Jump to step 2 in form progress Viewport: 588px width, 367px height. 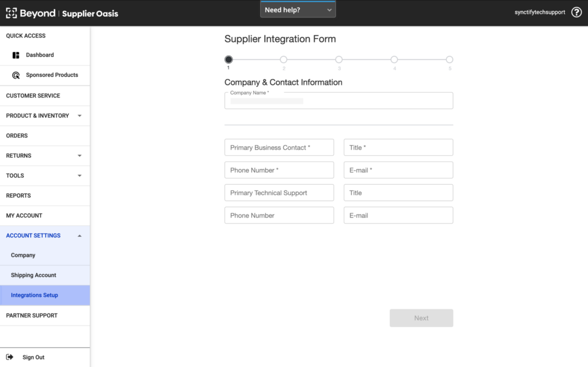(x=284, y=59)
